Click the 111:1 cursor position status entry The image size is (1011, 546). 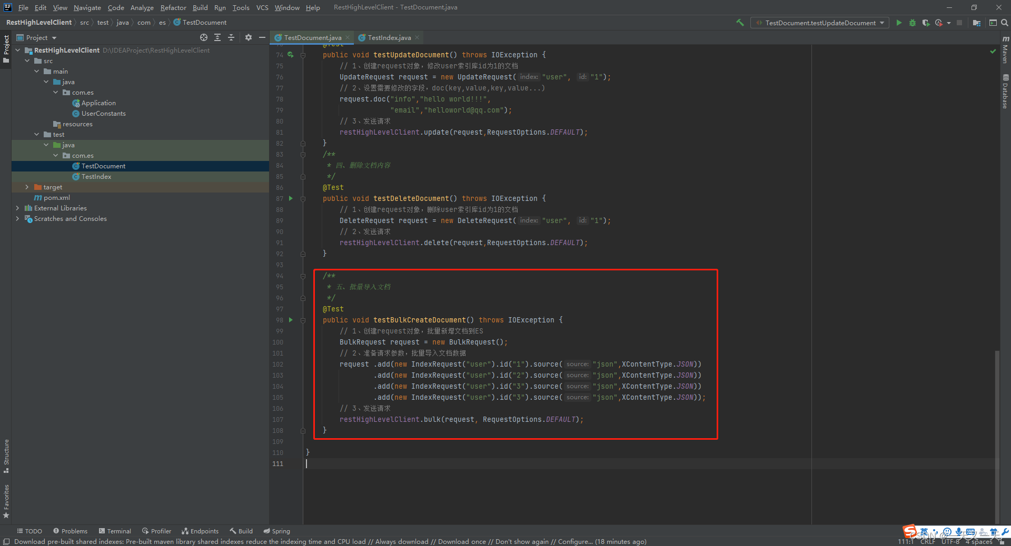[906, 542]
